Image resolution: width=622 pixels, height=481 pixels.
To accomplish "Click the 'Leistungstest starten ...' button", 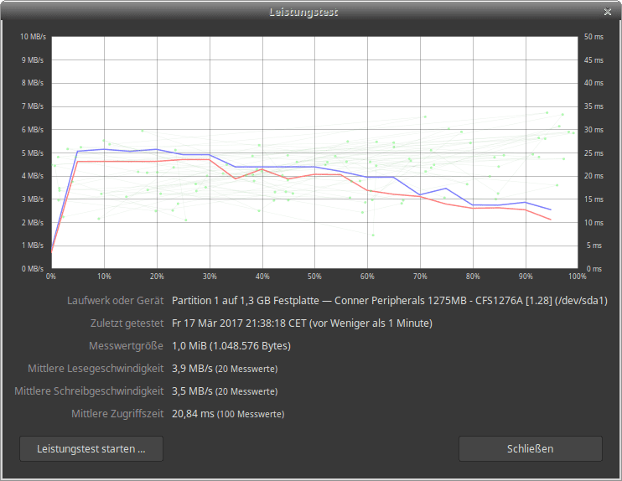I will [91, 449].
